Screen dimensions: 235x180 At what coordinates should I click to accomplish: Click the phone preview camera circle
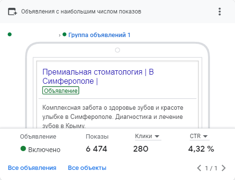pos(117,50)
